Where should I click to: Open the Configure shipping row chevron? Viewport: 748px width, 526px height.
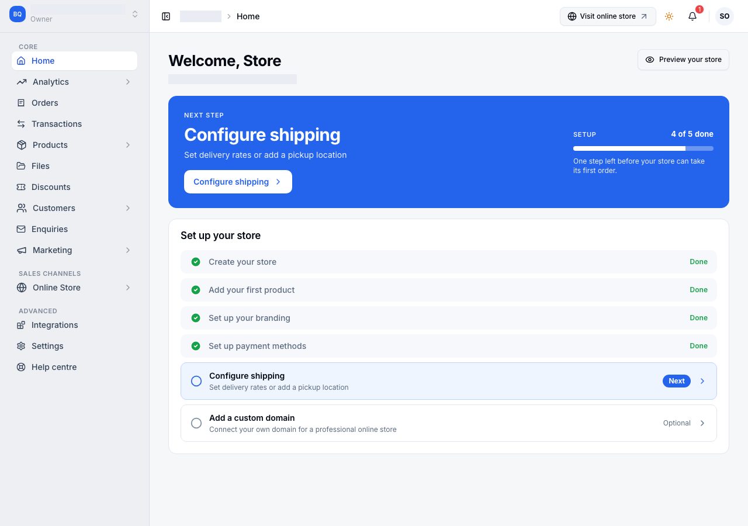click(x=702, y=381)
